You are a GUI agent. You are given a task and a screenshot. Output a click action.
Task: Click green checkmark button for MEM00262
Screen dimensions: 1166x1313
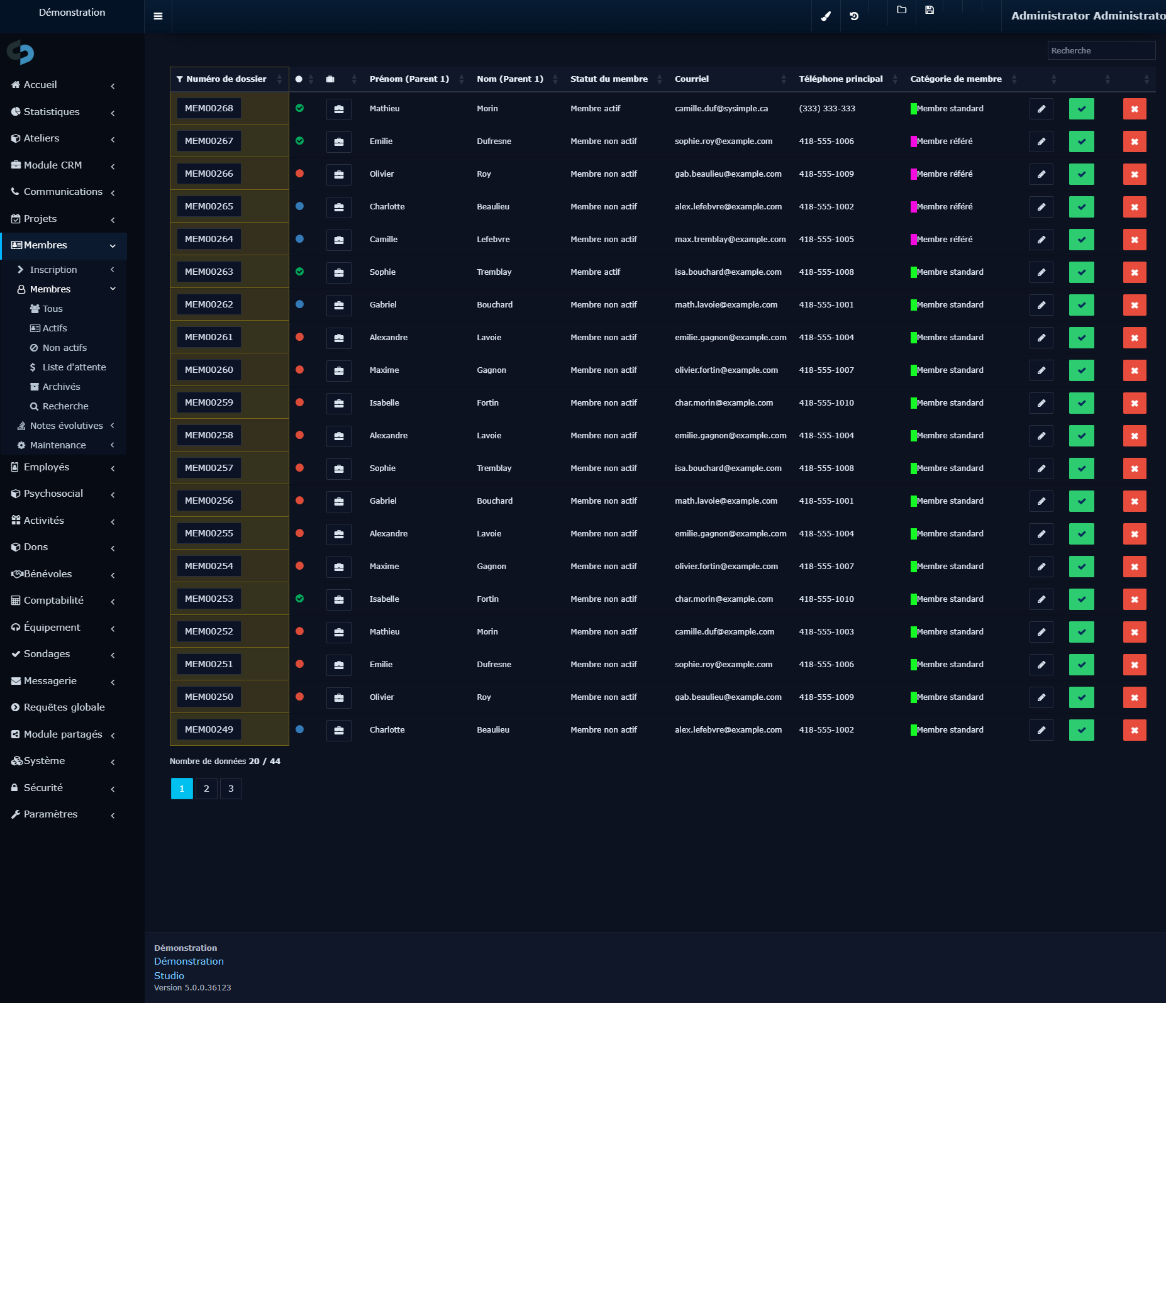click(x=1081, y=305)
